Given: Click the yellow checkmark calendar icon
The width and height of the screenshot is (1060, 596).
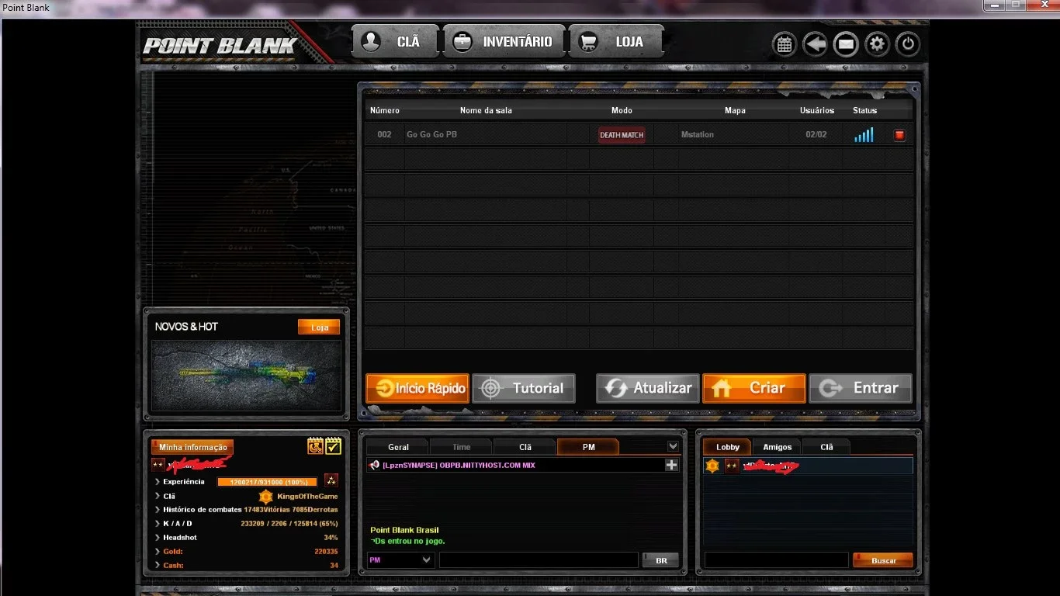Looking at the screenshot, I should click(x=334, y=446).
